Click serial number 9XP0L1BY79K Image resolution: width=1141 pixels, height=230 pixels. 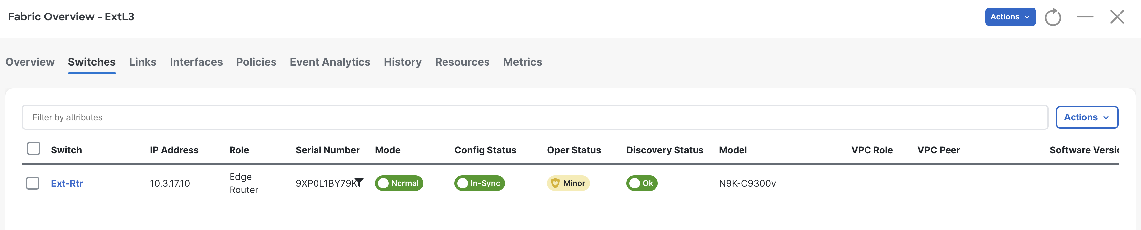[325, 183]
